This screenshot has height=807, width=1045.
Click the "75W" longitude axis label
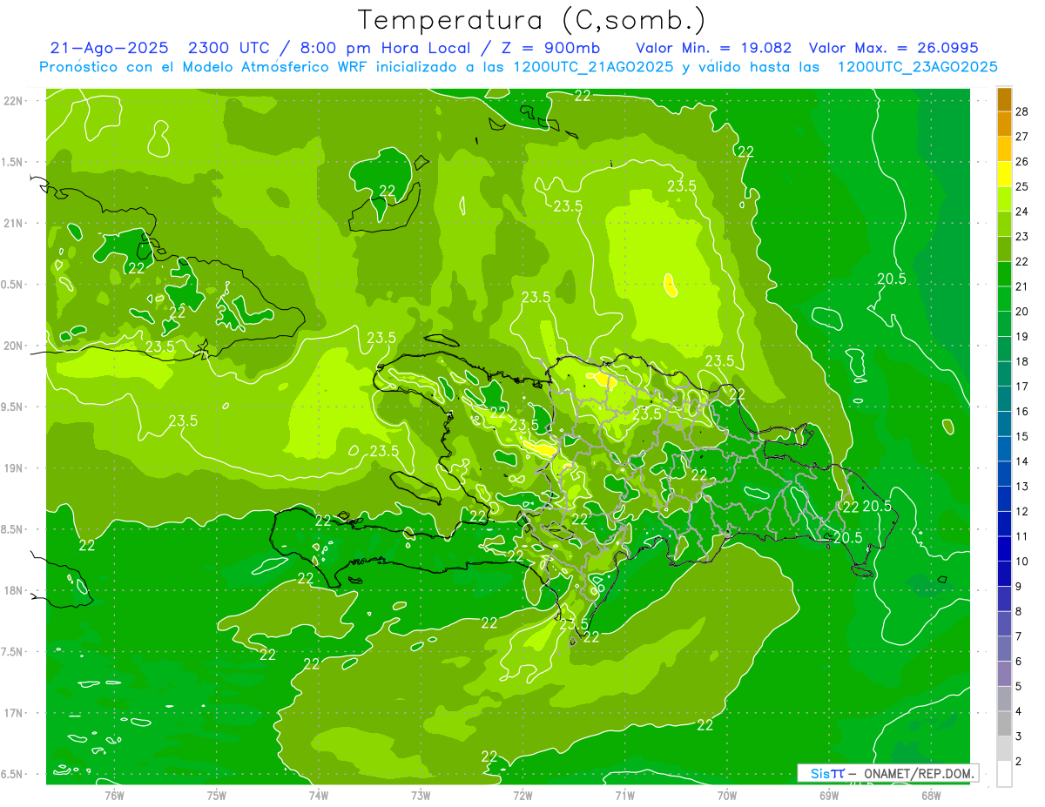(216, 795)
